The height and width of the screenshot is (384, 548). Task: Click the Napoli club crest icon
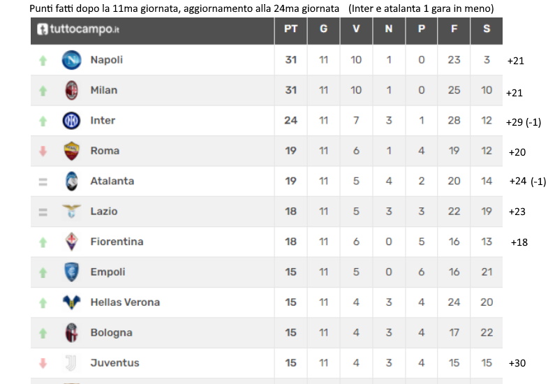pos(71,60)
